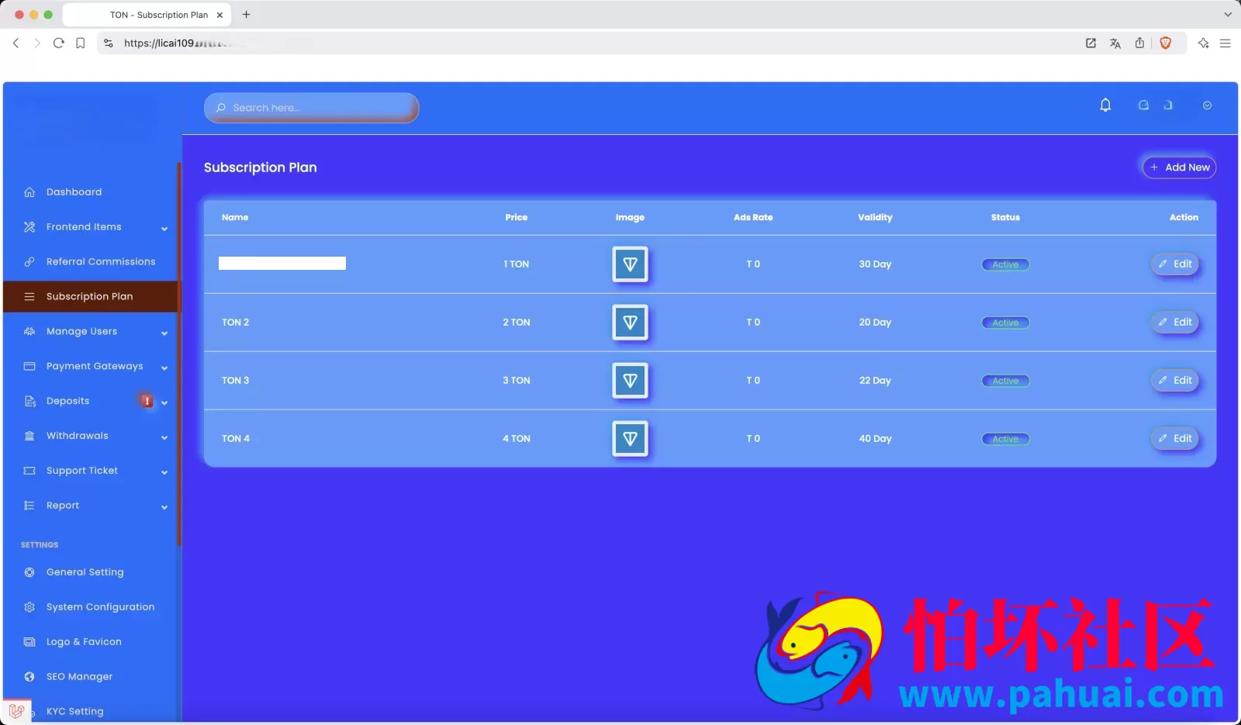1241x725 pixels.
Task: Bookmark this page using the bookmark icon
Action: [80, 43]
